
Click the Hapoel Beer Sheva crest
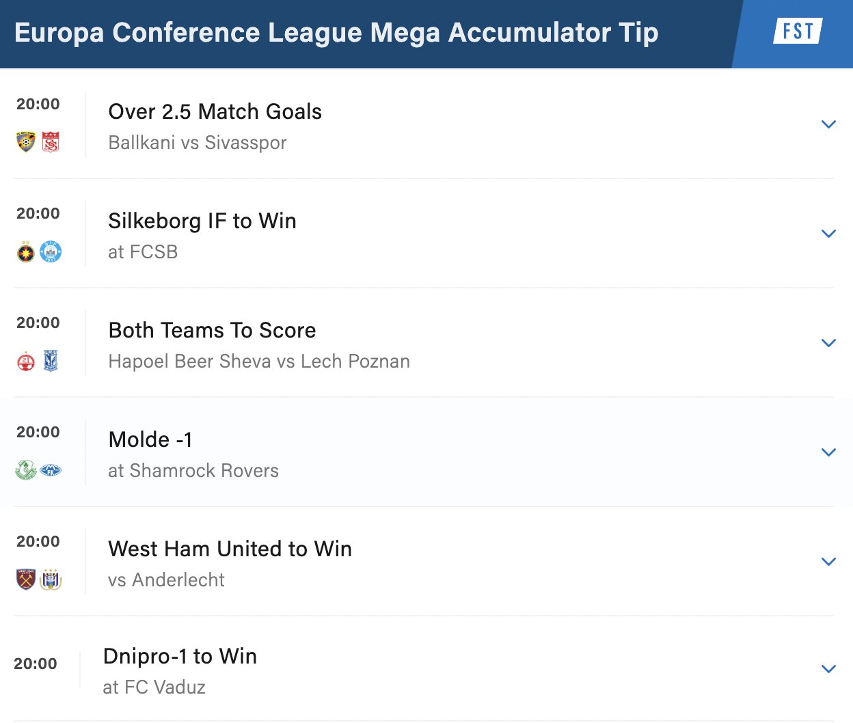coord(26,361)
